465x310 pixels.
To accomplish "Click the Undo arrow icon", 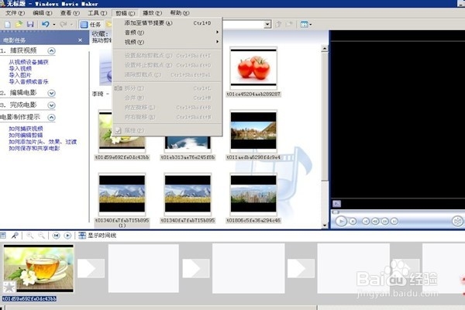I will point(46,24).
